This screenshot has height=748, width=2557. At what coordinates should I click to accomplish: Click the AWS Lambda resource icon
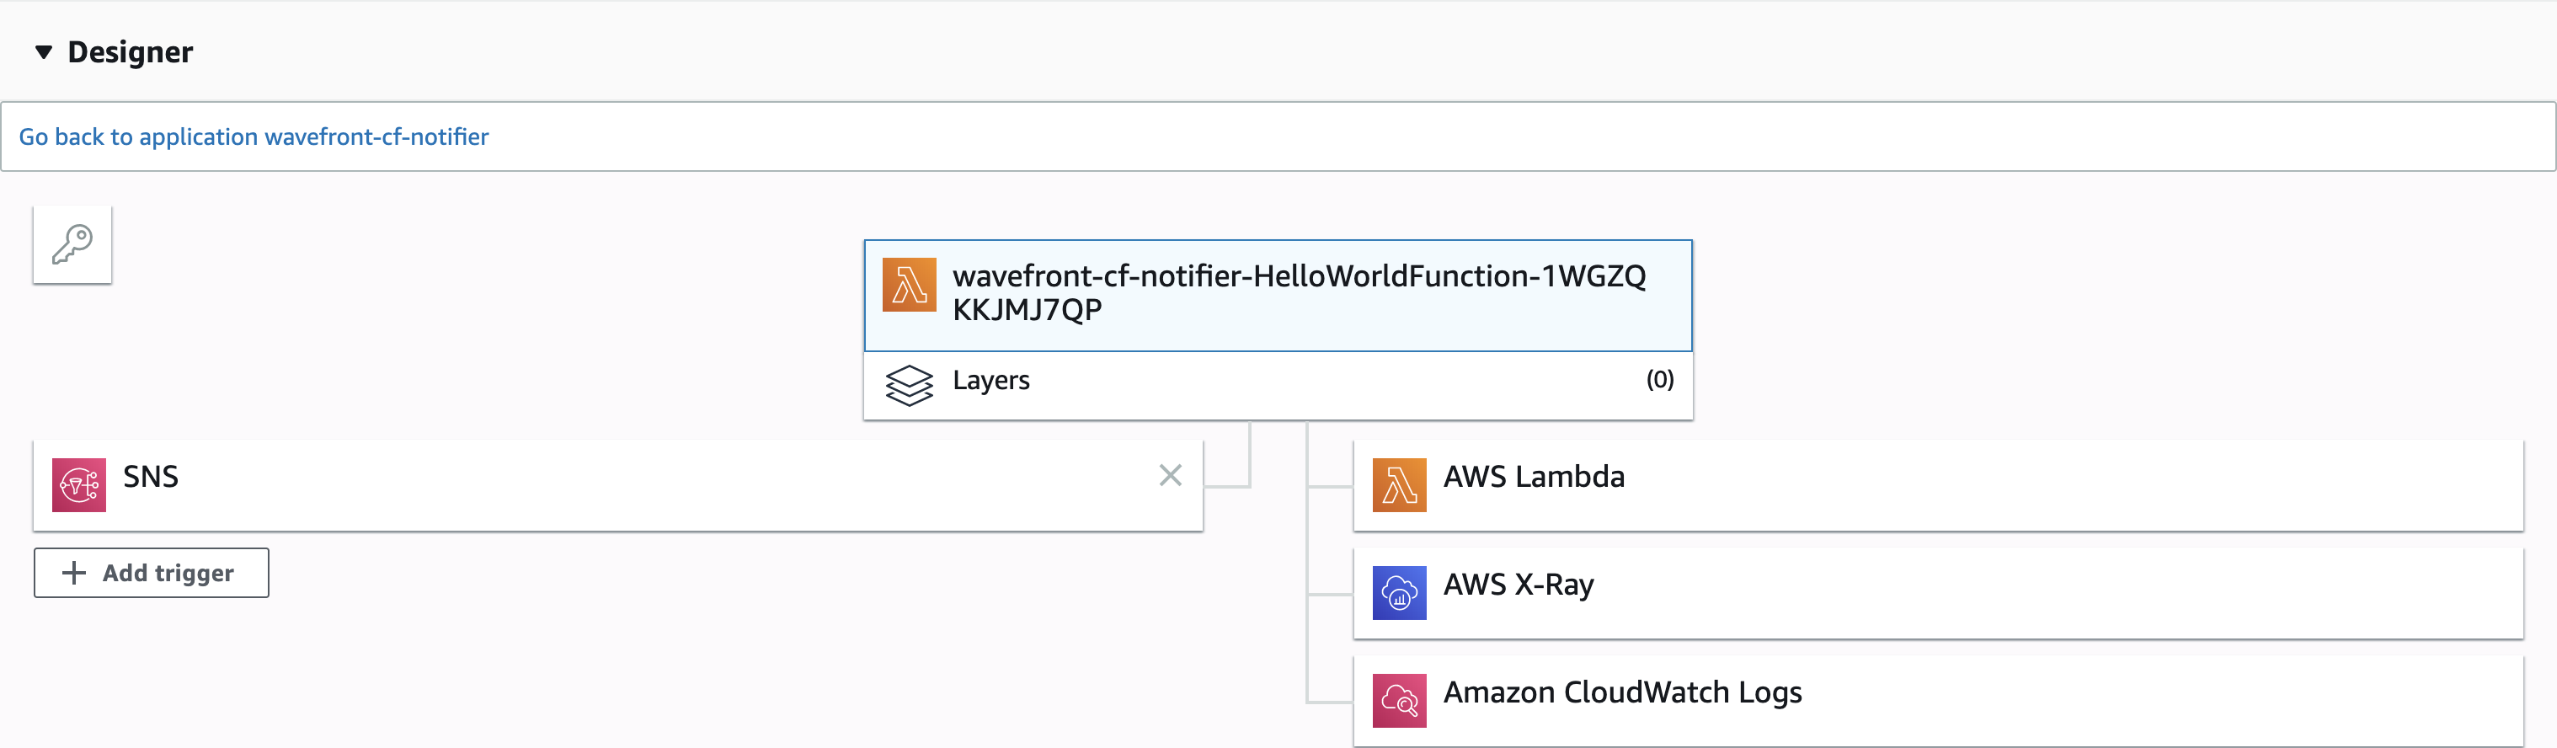(1400, 484)
